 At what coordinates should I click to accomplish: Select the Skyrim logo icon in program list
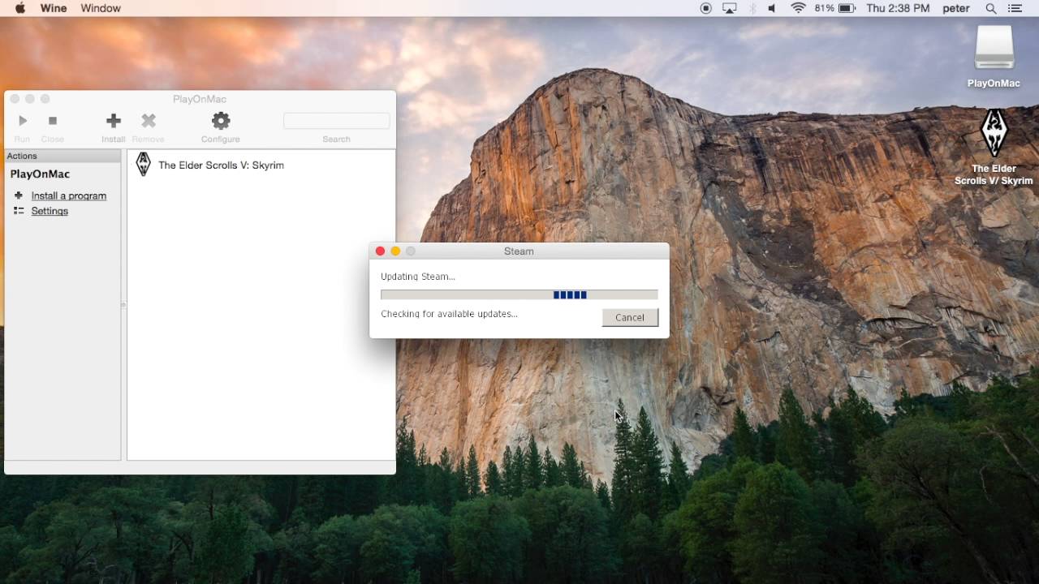pyautogui.click(x=144, y=164)
